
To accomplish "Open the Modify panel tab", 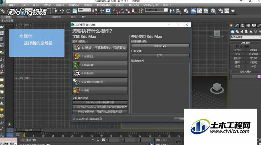I will tap(237, 26).
